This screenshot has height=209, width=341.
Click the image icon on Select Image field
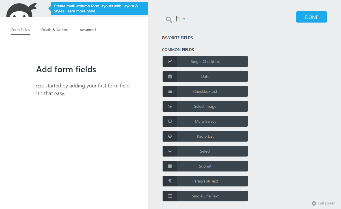coord(170,106)
